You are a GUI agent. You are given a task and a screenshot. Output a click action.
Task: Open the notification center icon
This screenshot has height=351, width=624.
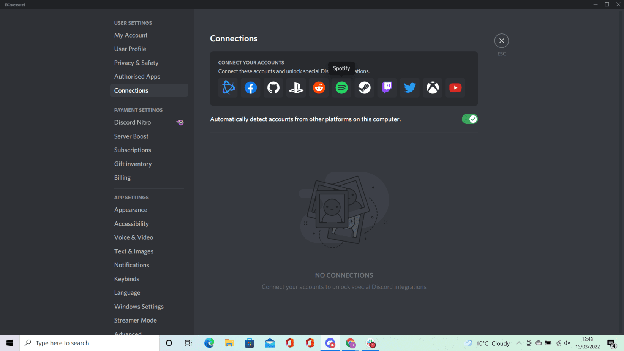pos(611,343)
